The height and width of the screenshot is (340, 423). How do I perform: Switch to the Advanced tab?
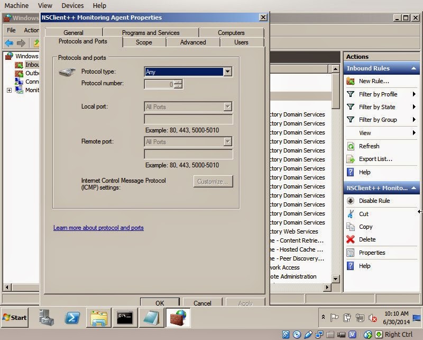tap(193, 42)
